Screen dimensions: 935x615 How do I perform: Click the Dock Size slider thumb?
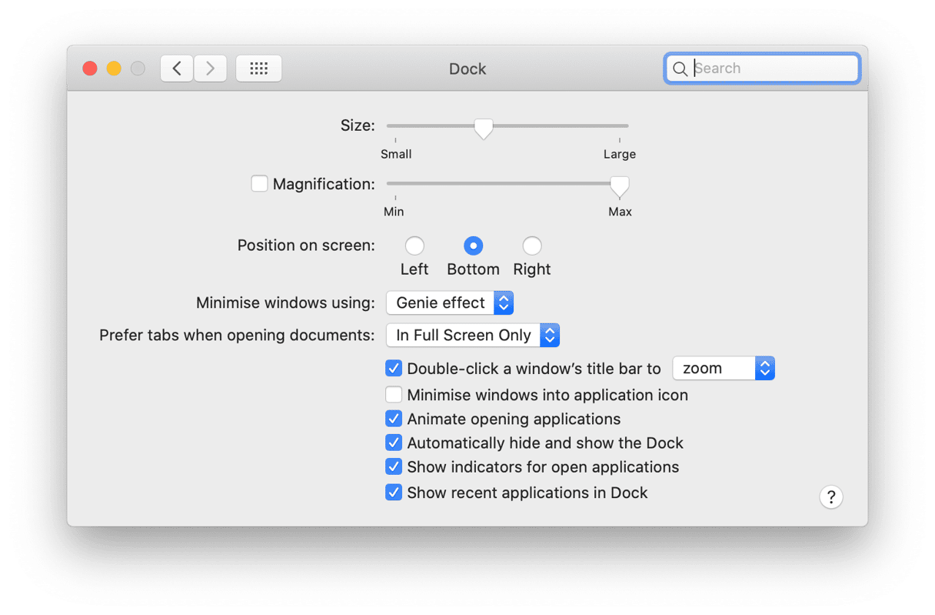[483, 128]
